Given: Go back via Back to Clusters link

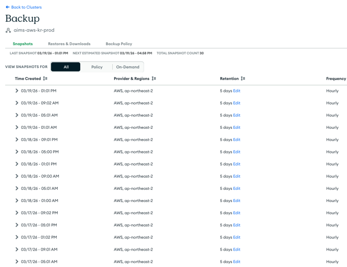Looking at the screenshot, I should [26, 7].
